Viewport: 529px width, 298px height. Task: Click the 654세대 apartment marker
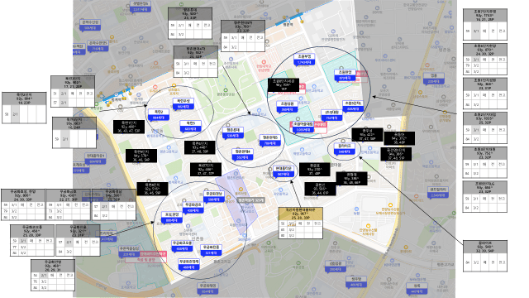coord(207,288)
